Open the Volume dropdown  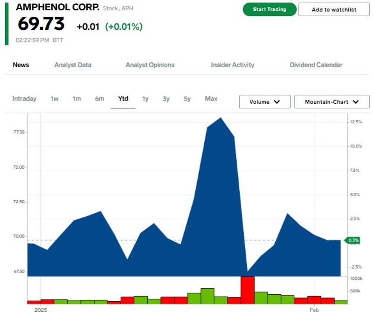pyautogui.click(x=265, y=102)
